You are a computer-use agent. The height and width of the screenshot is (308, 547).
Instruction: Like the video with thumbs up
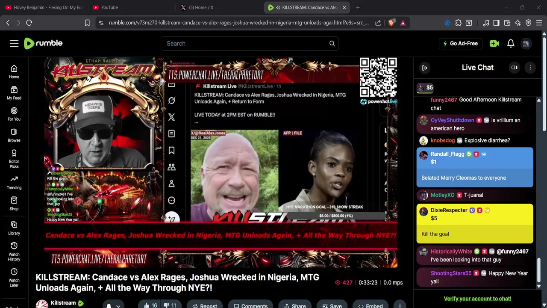point(150,305)
